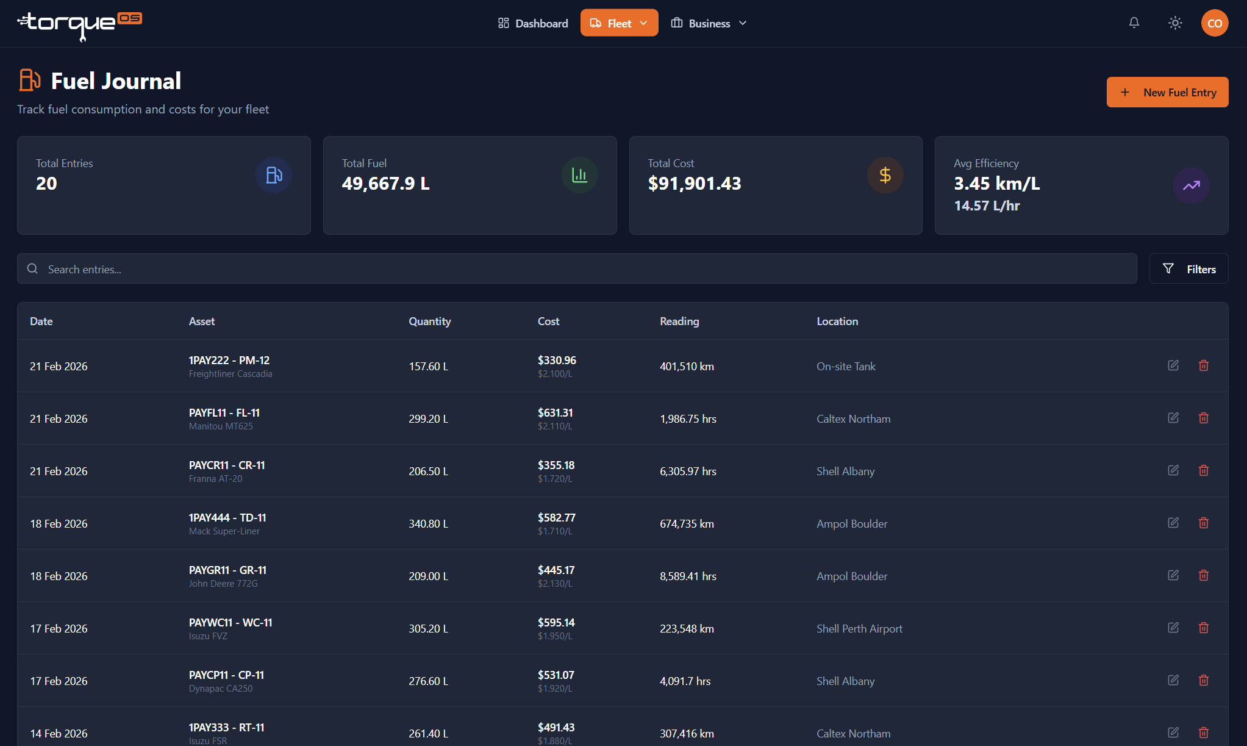Sort by the Quantity column header
The image size is (1247, 746).
pyautogui.click(x=430, y=321)
